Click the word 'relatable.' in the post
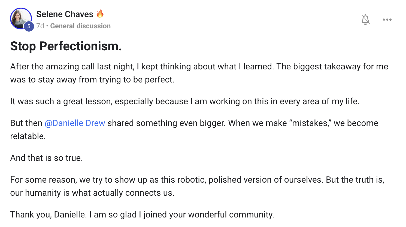This screenshot has width=406, height=227. point(28,136)
